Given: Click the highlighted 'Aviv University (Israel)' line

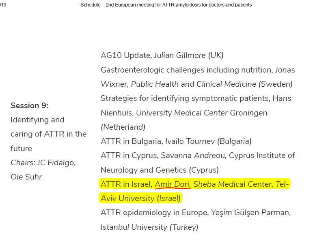Looking at the screenshot, I should click(x=140, y=199).
